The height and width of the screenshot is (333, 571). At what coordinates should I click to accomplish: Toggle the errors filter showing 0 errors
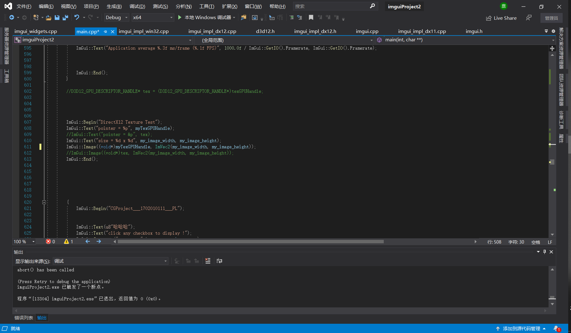[x=51, y=241]
